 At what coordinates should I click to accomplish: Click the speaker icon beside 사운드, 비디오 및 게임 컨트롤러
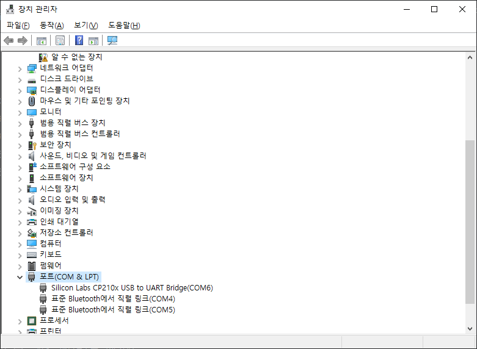pyautogui.click(x=31, y=156)
